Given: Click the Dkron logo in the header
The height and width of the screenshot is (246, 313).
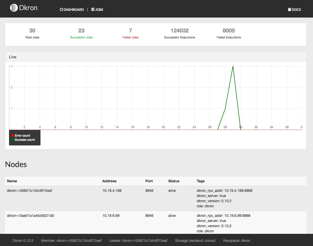Looking at the screenshot, I should click(x=24, y=8).
